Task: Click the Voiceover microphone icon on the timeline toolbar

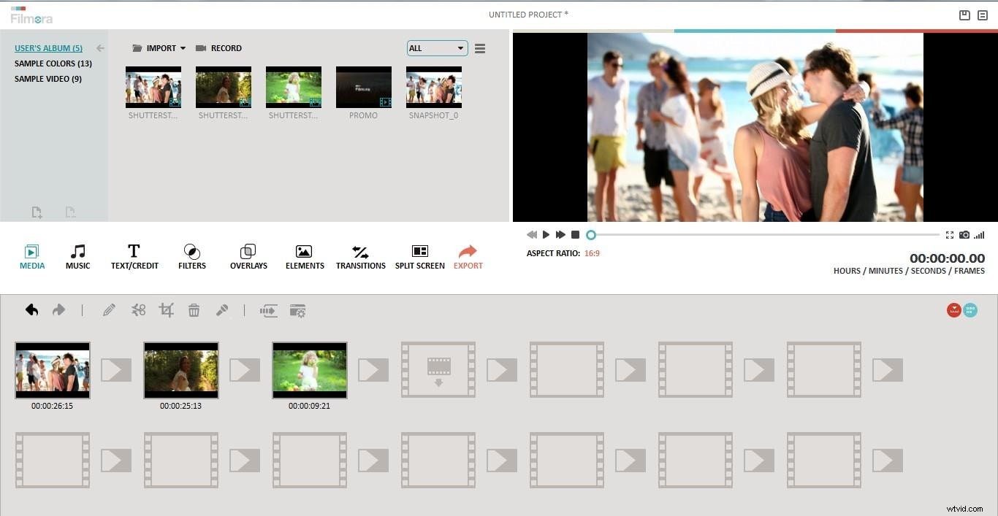Action: (222, 309)
